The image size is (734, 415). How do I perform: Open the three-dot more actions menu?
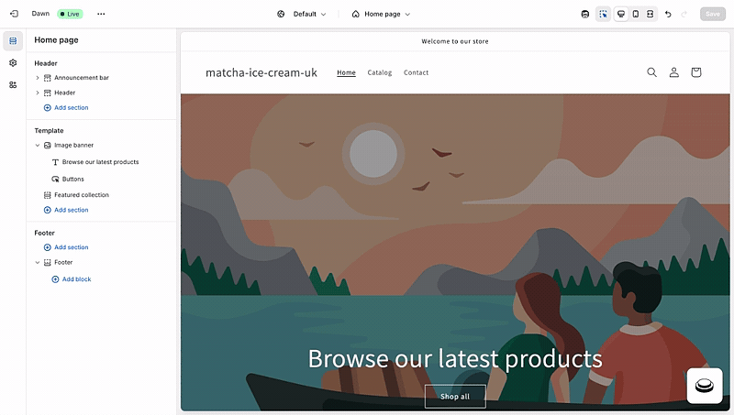[x=101, y=14]
